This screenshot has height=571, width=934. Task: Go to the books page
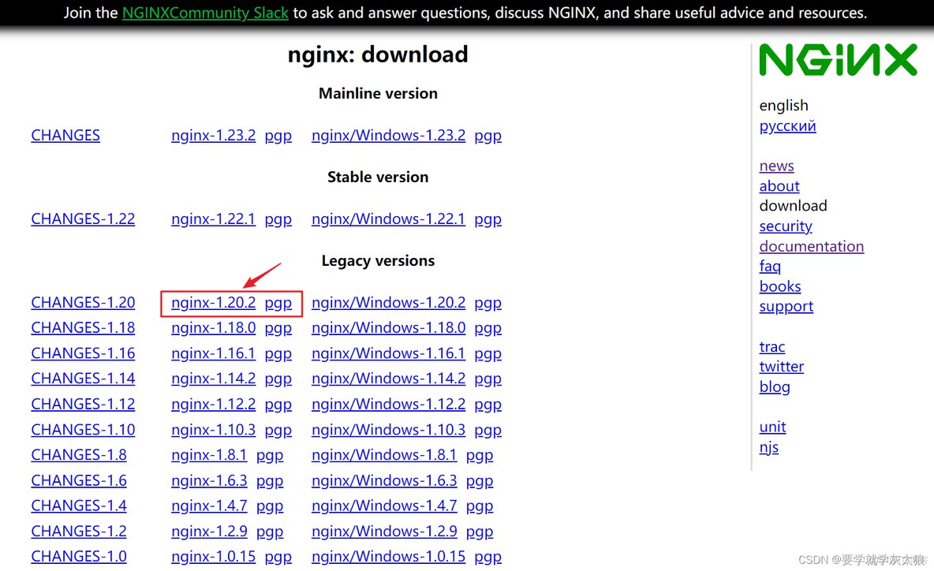[x=779, y=286]
